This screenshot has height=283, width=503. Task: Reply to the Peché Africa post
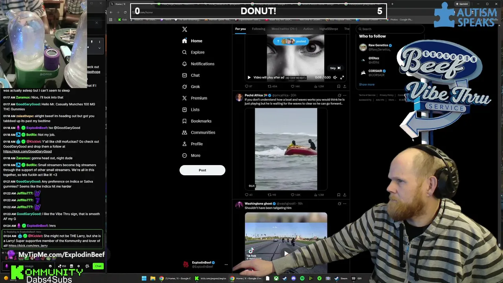[248, 195]
